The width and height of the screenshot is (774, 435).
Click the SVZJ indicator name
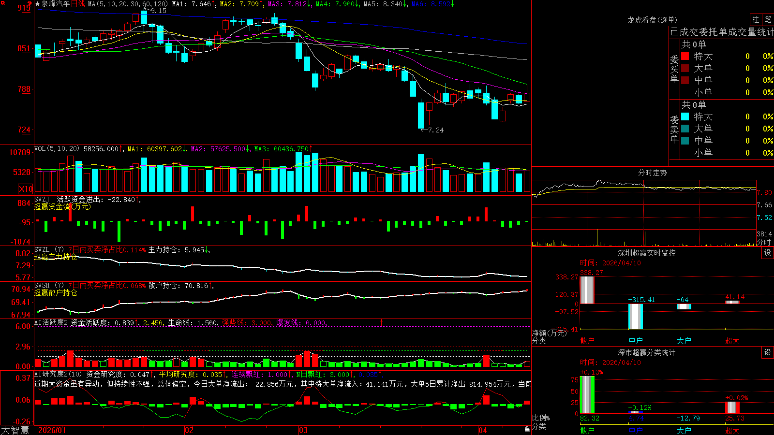pos(42,199)
